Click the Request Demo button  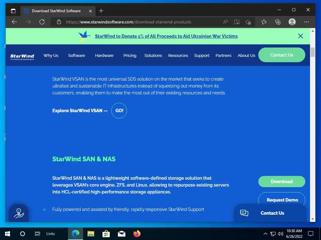tap(282, 200)
